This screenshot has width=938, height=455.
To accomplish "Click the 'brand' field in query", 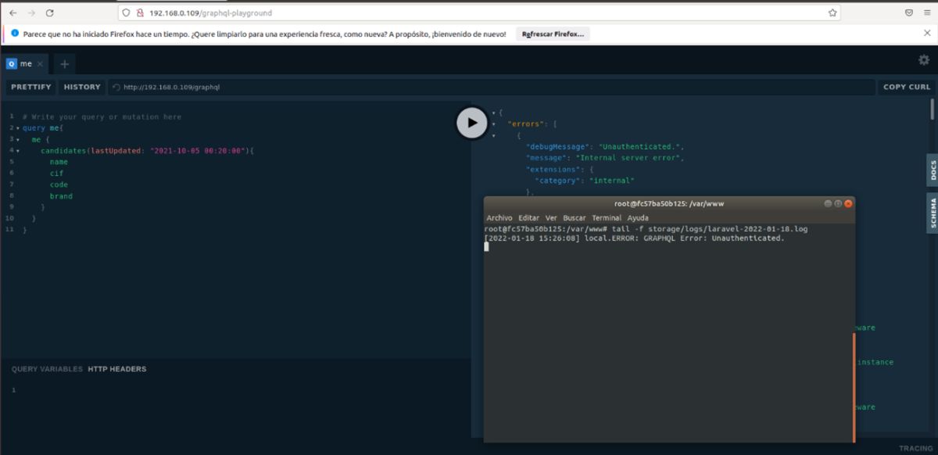I will coord(61,196).
